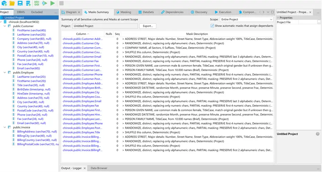Screen dimensions: 322x172
Task: Click the save-as icon with plus
Action: 28,3
